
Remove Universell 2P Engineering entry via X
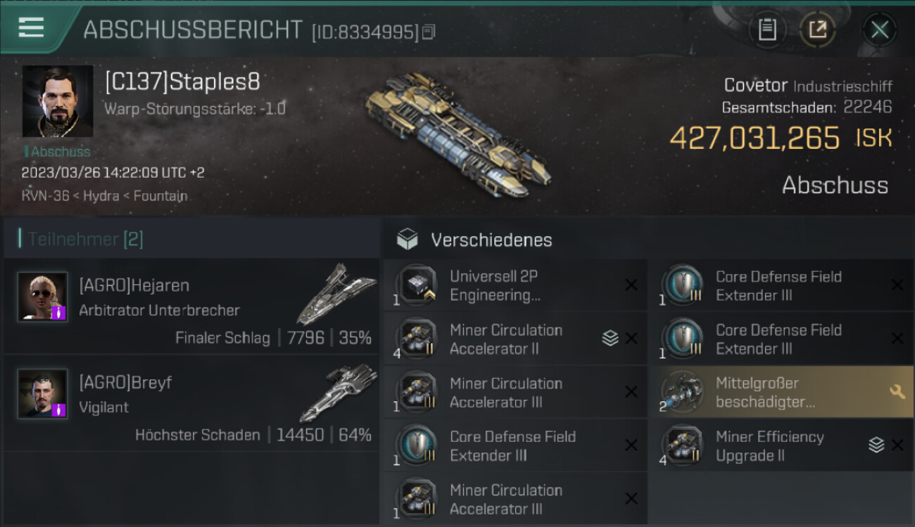[x=631, y=285]
